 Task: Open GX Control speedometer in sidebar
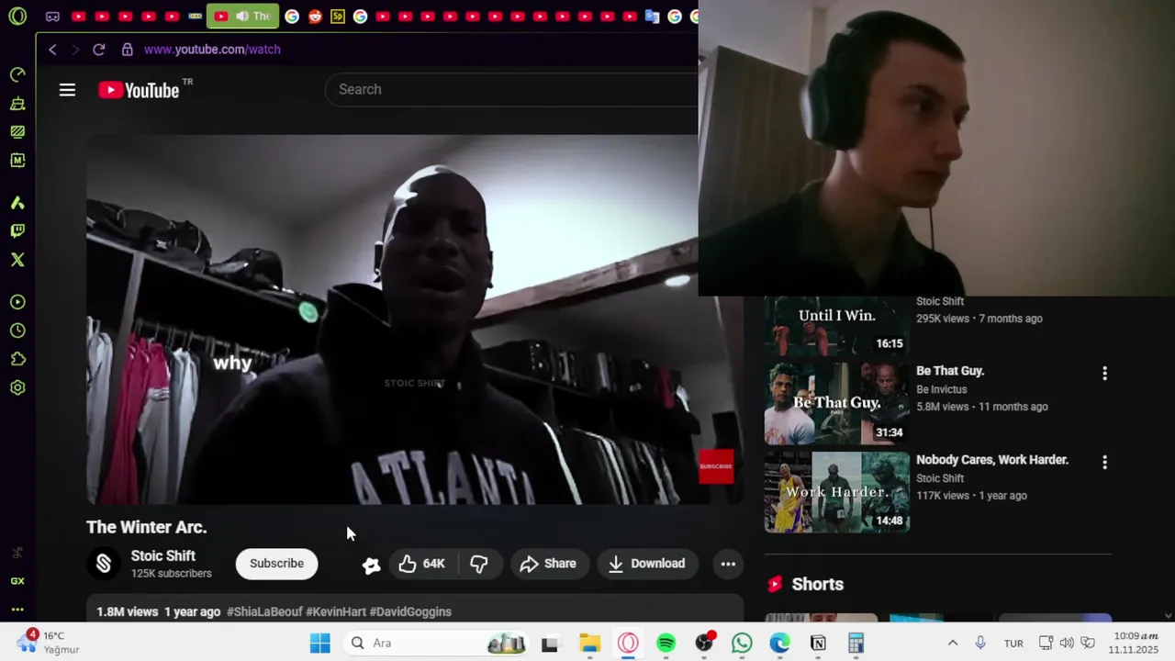click(x=17, y=74)
